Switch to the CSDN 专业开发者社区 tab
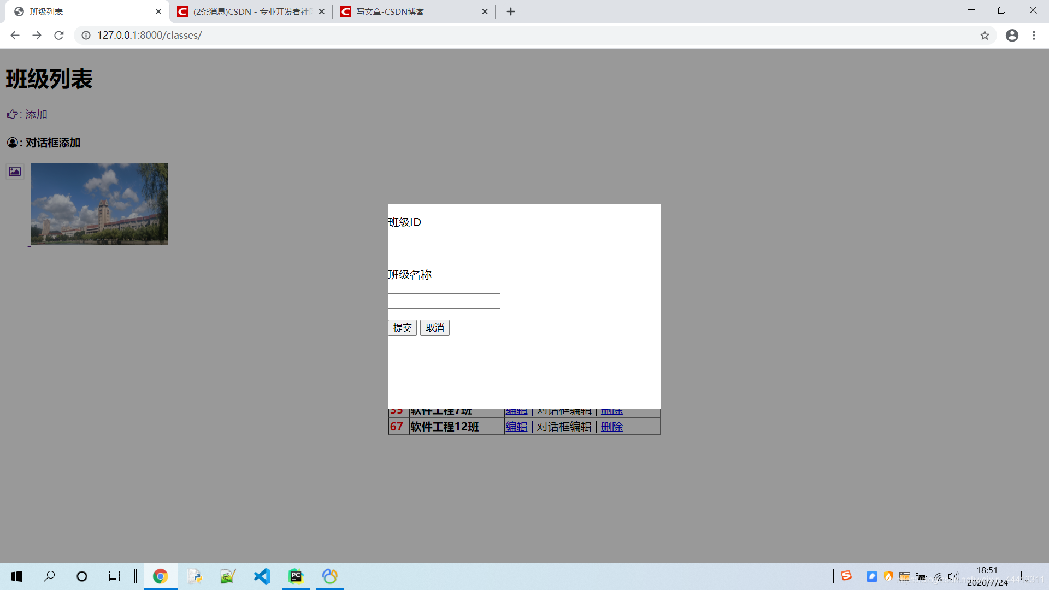The image size is (1049, 590). coord(251,11)
